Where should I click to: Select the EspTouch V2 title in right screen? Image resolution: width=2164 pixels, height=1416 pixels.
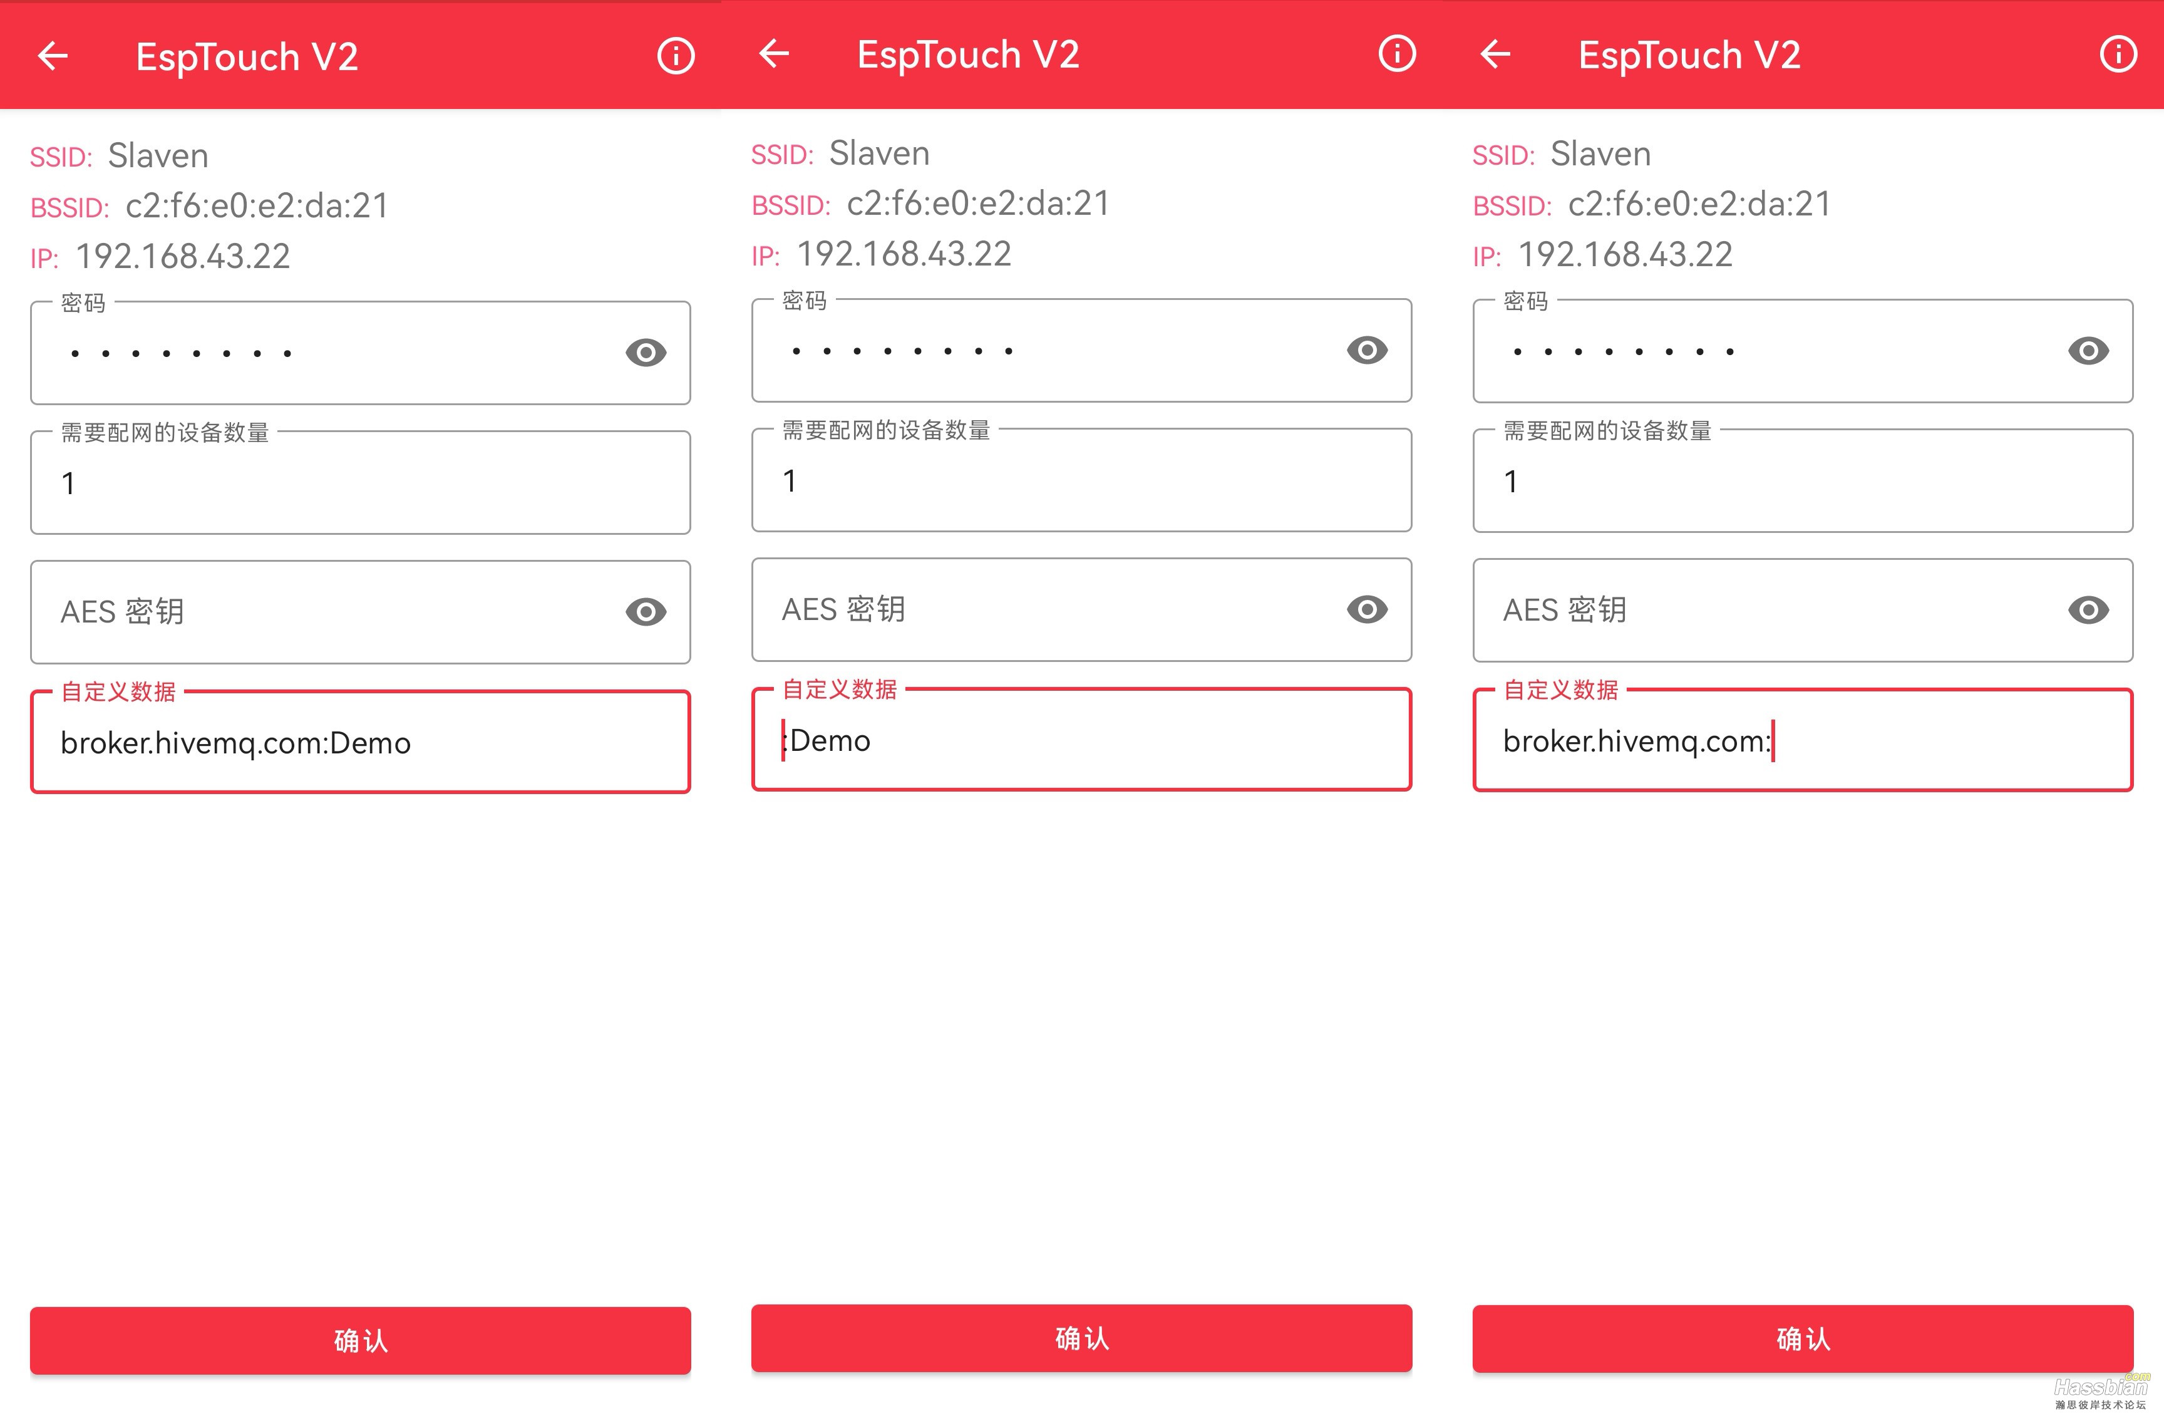[x=1689, y=56]
